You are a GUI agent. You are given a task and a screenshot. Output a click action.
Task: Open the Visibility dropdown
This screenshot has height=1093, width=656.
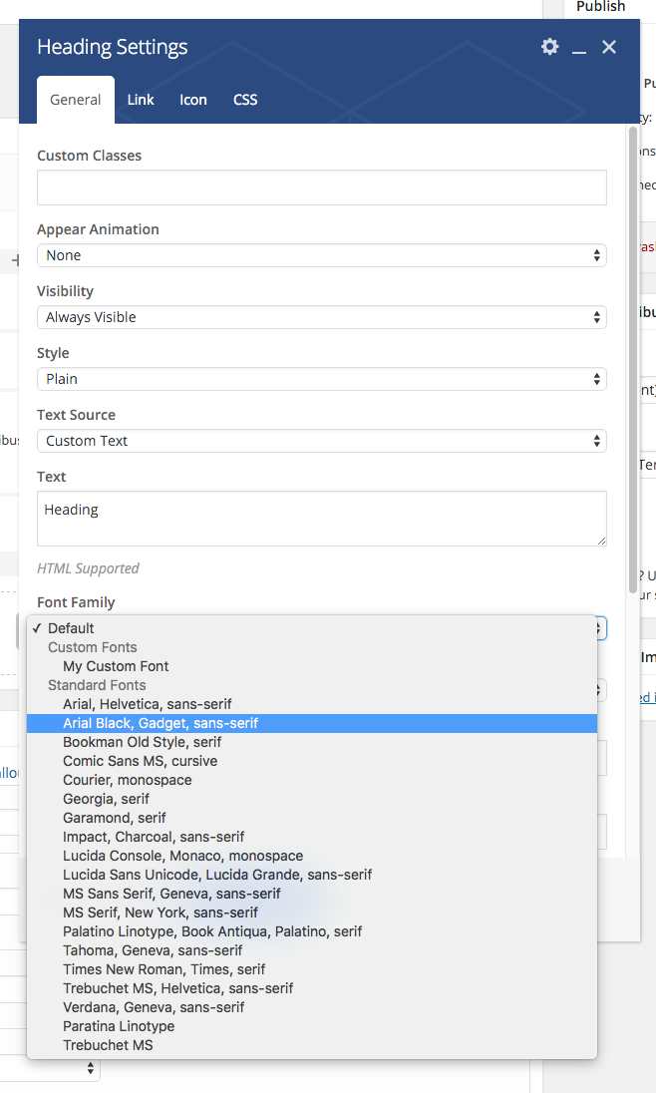click(321, 317)
